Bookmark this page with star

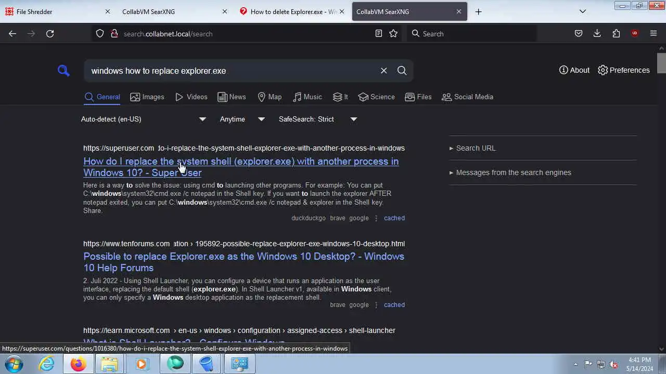[x=393, y=34]
